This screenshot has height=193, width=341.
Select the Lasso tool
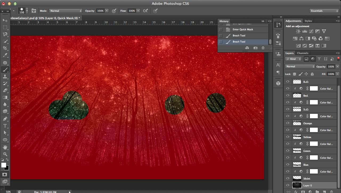click(5, 34)
